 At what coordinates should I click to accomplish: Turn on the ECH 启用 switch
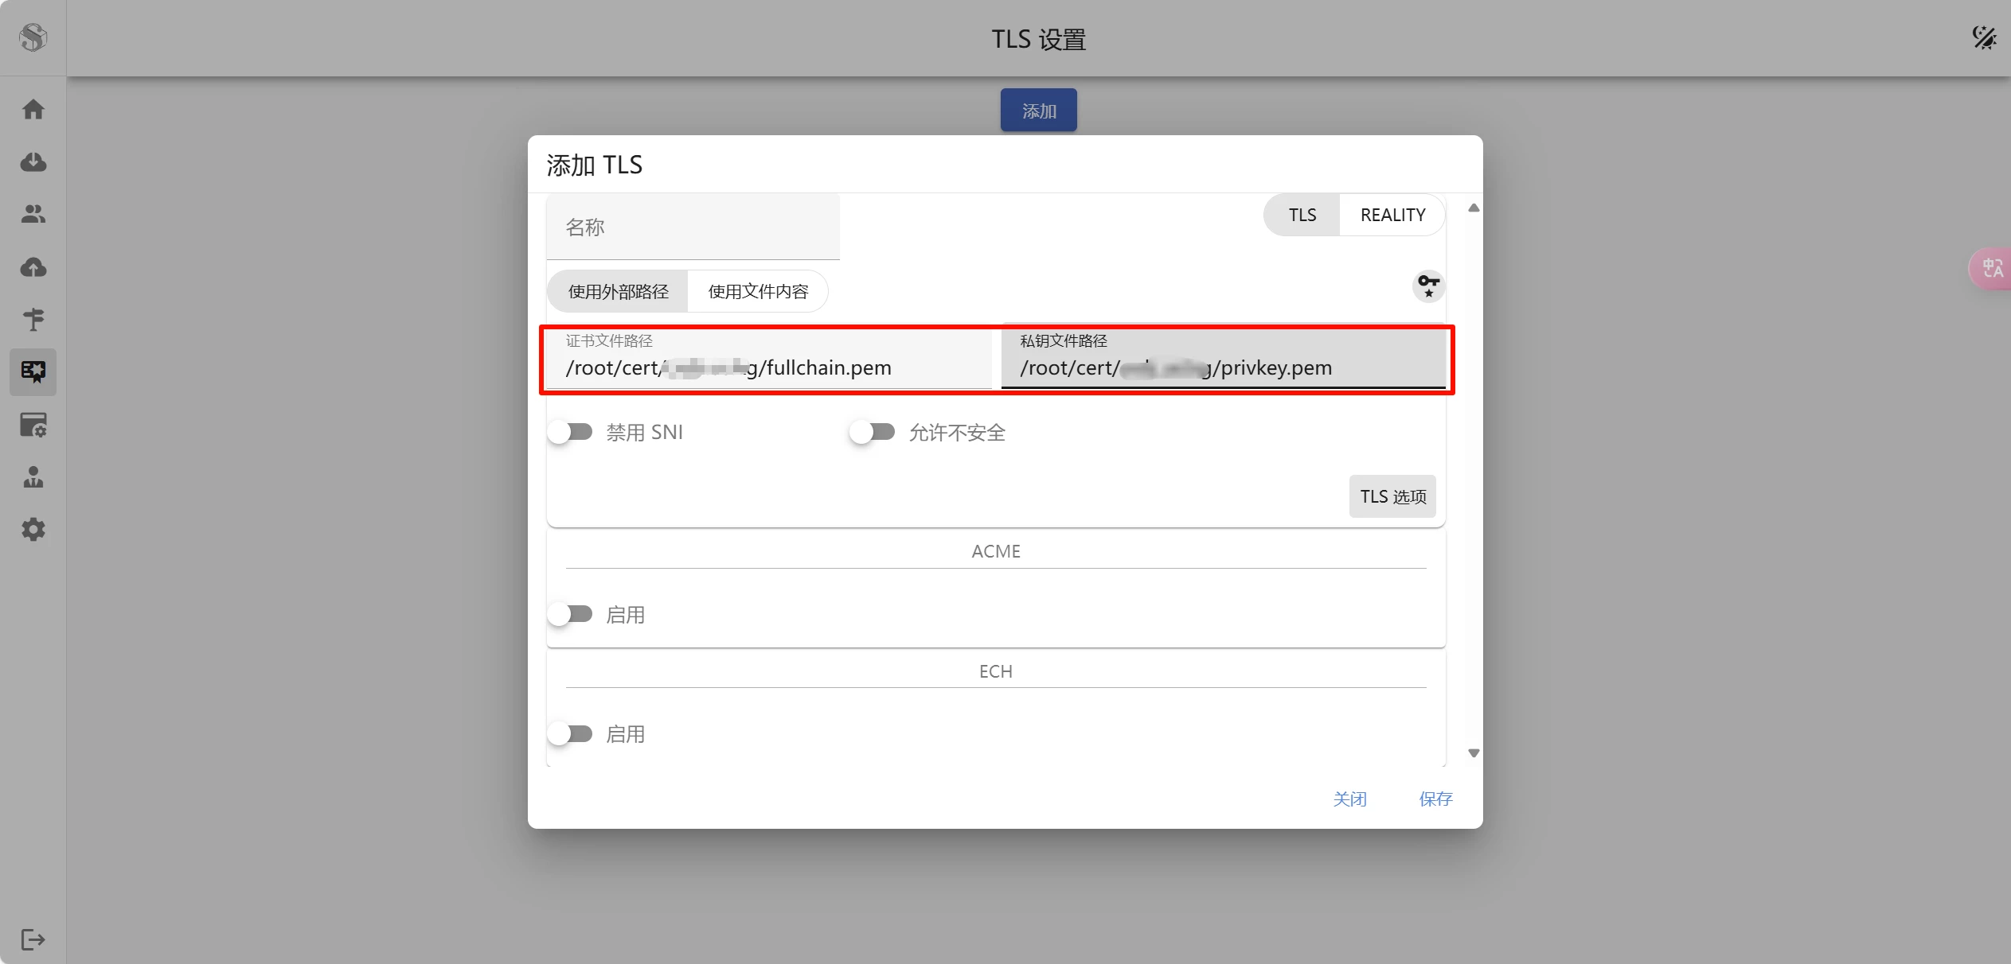click(x=571, y=733)
